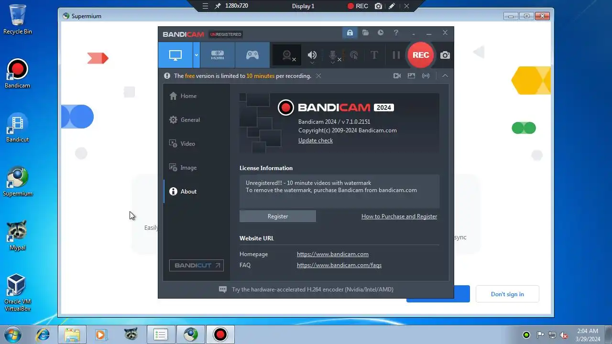Select Screen Recording mode icon

tap(175, 55)
